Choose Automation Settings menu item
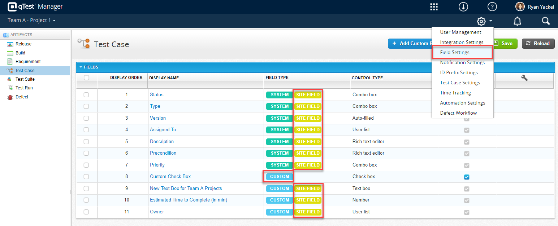The image size is (558, 226). (x=462, y=103)
